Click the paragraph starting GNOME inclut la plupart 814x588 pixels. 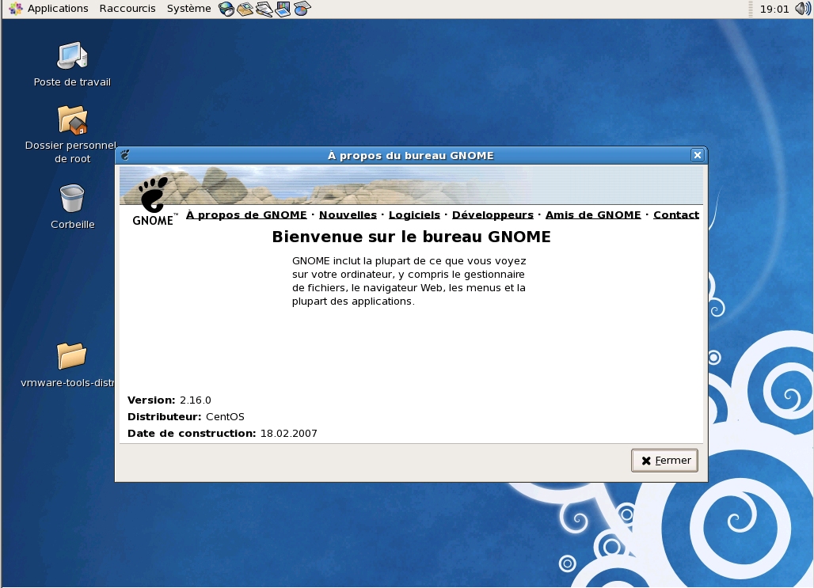[409, 281]
